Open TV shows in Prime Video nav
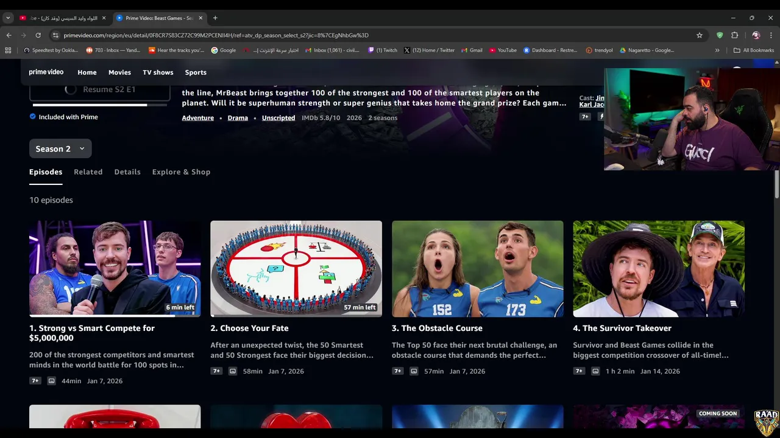The width and height of the screenshot is (780, 438). point(158,72)
